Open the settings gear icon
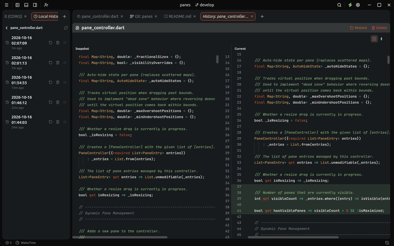394x246 pixels. tap(358, 5)
